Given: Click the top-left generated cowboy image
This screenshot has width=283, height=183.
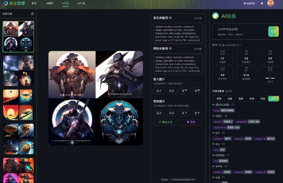Looking at the screenshot, I should 72,75.
